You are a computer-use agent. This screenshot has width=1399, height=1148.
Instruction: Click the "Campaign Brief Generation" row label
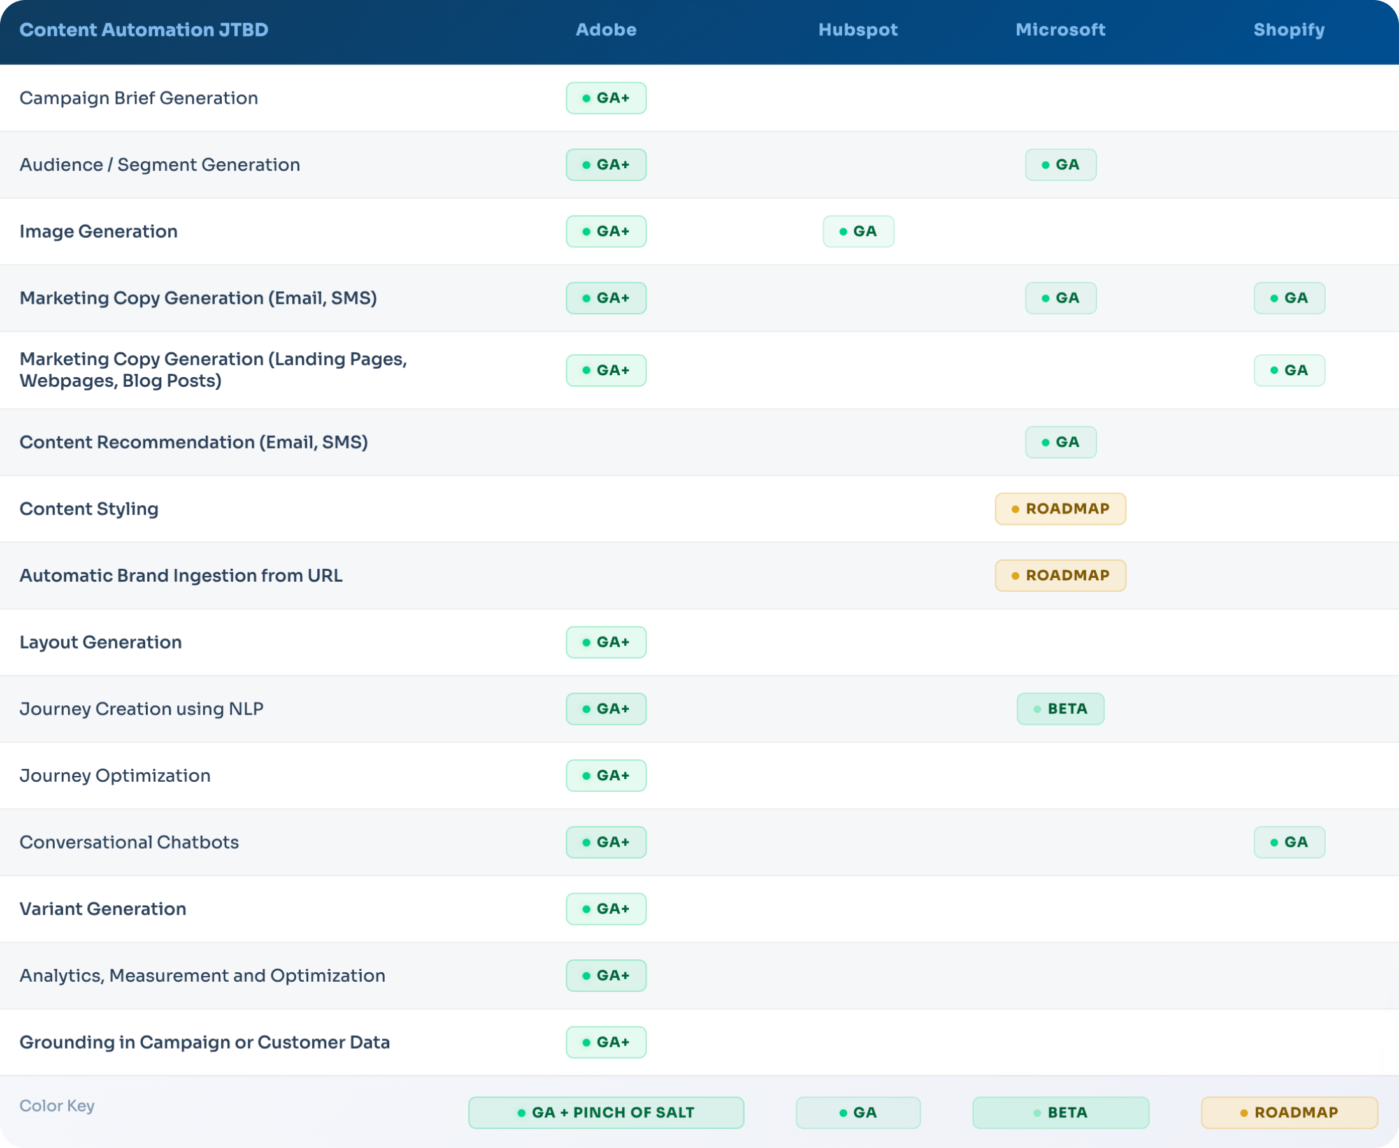click(x=139, y=98)
